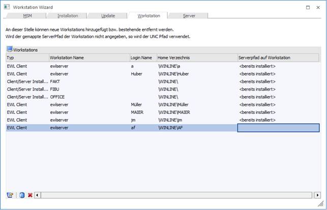Click the left arrow of horizontal scrollbar
The image size is (327, 210).
38,195
